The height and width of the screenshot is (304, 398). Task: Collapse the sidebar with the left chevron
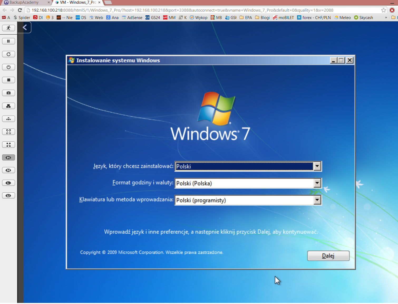pos(25,27)
